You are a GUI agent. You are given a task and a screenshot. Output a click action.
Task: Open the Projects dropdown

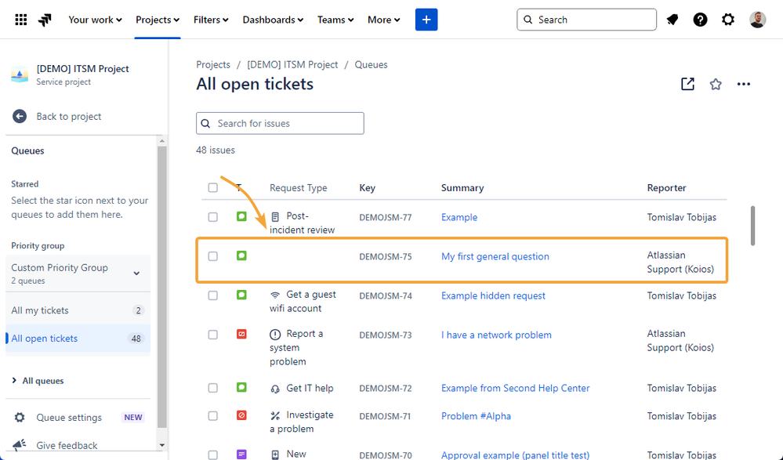(158, 20)
